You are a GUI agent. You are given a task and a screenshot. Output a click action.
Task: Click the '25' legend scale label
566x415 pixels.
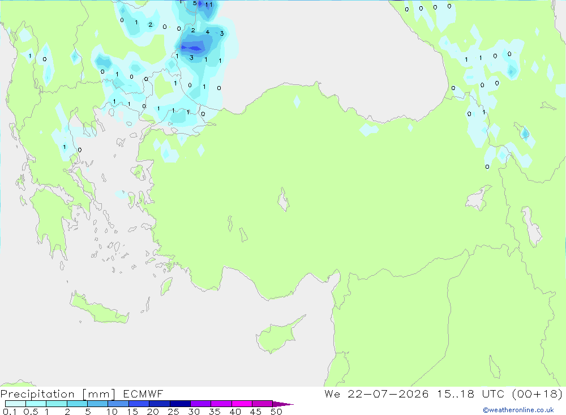point(174,412)
